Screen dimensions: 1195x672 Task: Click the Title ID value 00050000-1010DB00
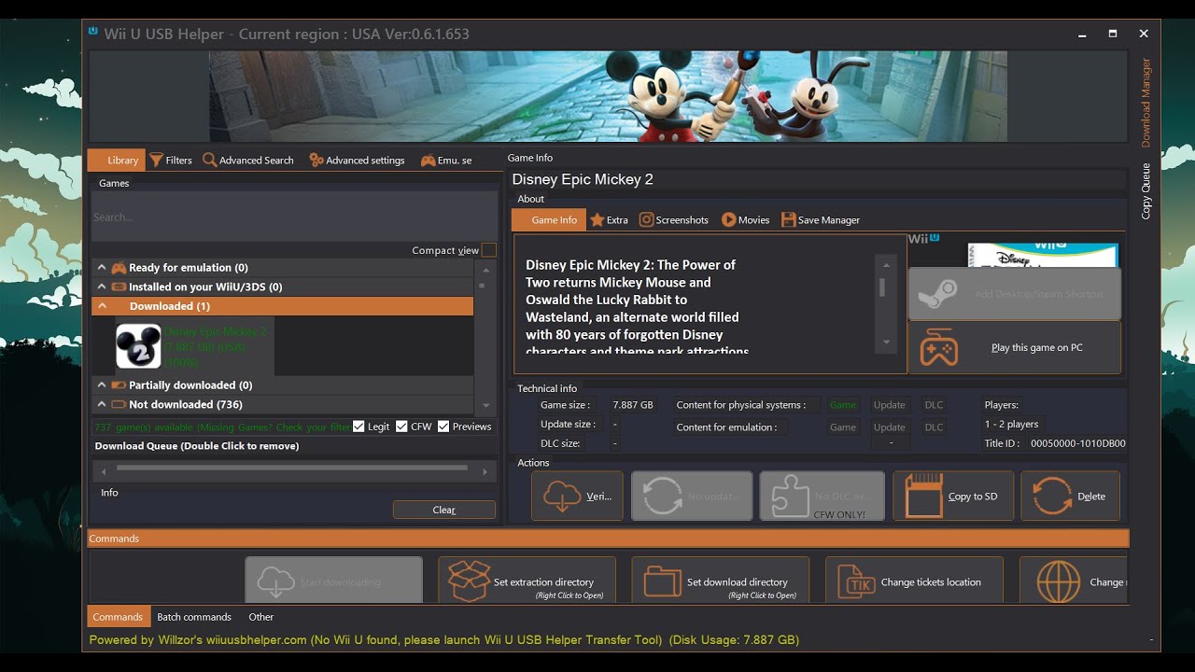coord(1078,444)
